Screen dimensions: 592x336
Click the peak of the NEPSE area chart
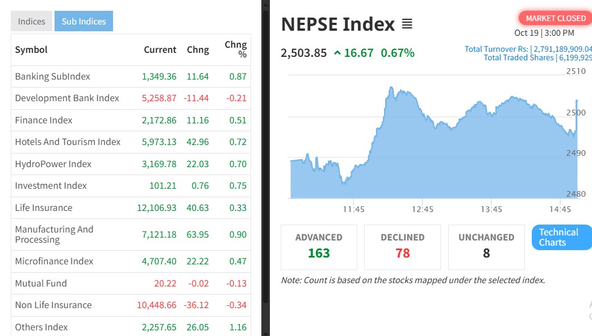click(x=391, y=88)
